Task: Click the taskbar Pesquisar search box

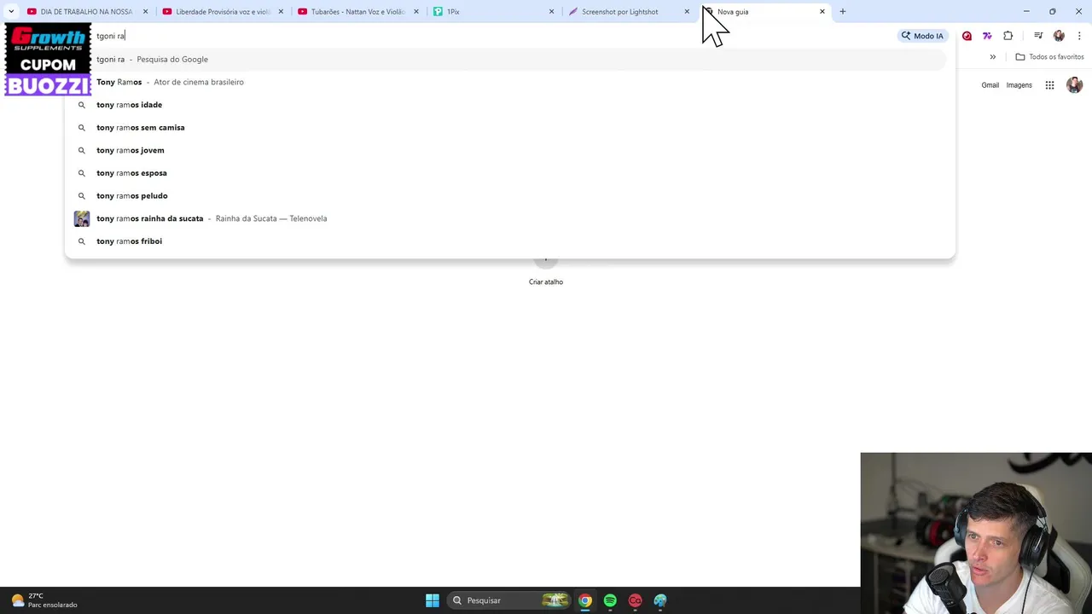Action: 509,600
